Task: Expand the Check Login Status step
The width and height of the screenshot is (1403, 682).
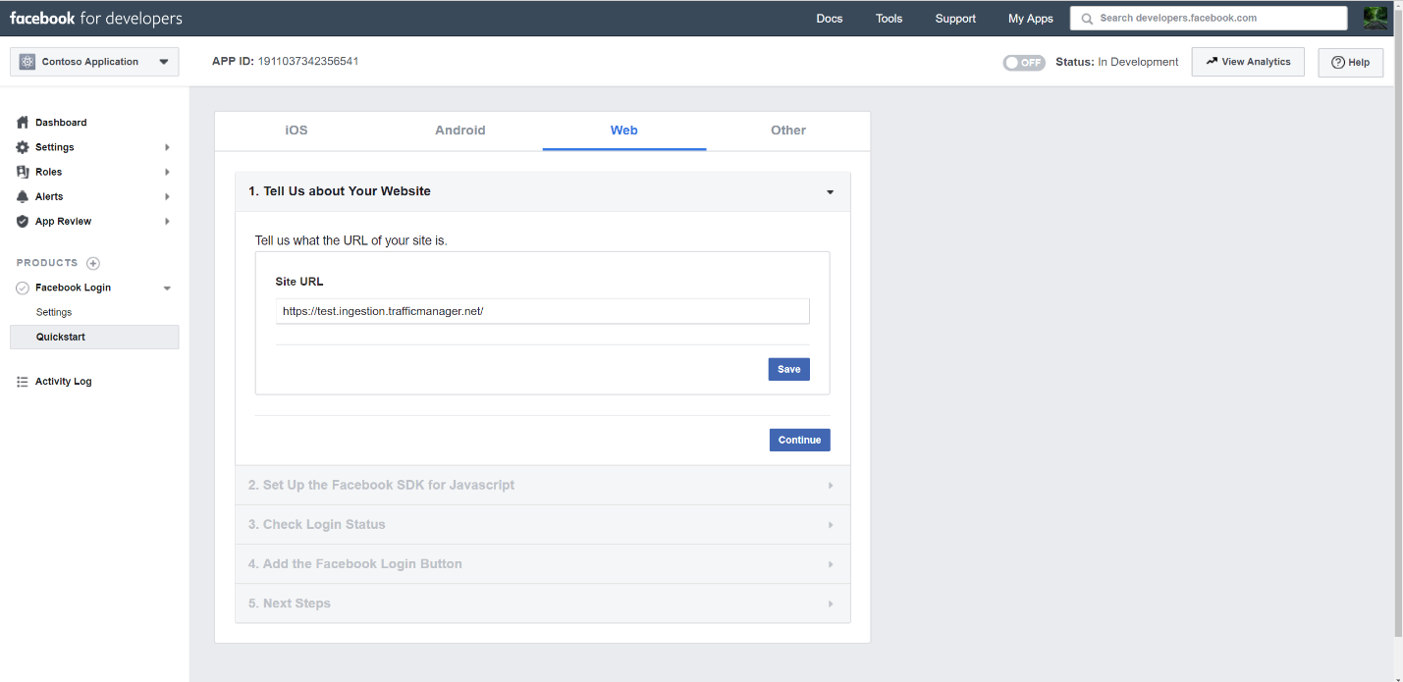Action: click(542, 524)
